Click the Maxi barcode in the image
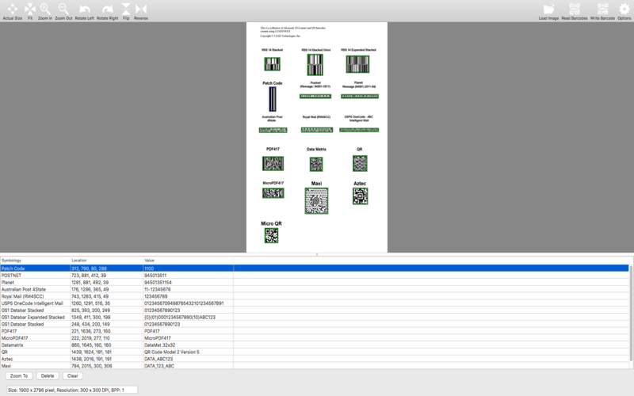 (316, 201)
